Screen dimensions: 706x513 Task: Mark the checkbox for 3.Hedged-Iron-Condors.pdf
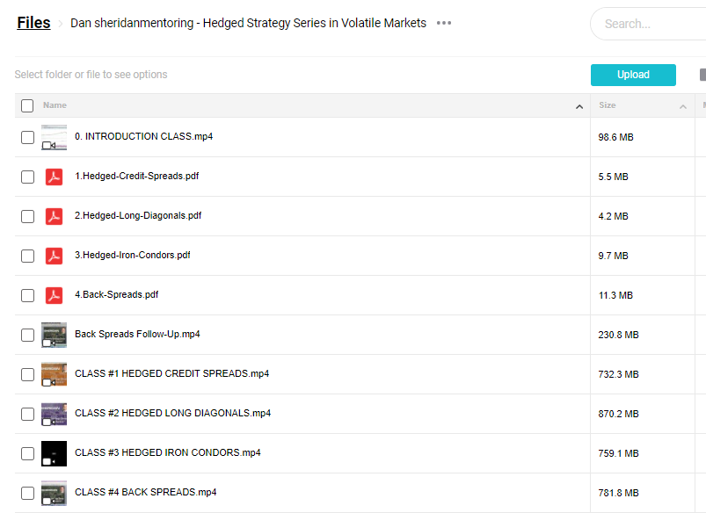pyautogui.click(x=27, y=256)
